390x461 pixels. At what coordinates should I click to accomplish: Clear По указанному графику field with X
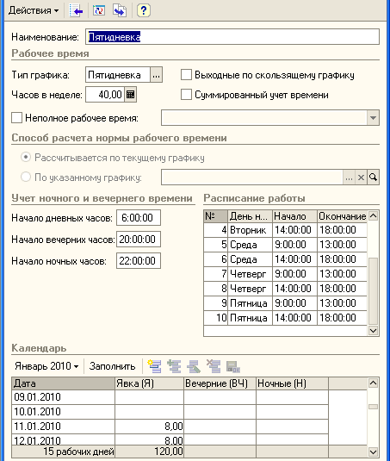pos(361,178)
